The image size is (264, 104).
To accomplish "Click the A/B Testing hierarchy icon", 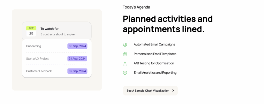I will pyautogui.click(x=125, y=63).
